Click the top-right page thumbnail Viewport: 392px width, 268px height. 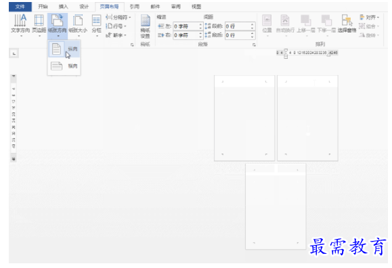(307, 118)
